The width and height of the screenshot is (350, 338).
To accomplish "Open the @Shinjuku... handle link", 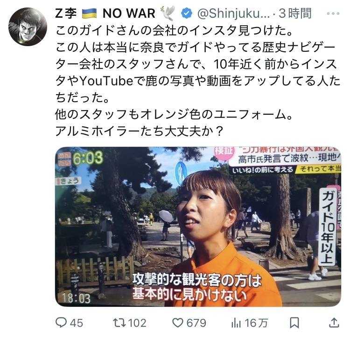I will [x=233, y=14].
